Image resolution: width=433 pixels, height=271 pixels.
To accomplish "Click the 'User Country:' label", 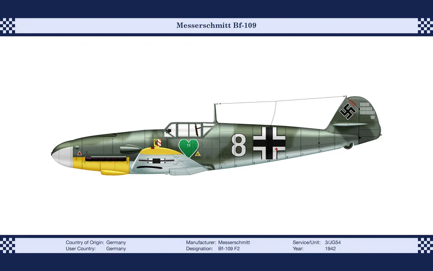I will [81, 249].
